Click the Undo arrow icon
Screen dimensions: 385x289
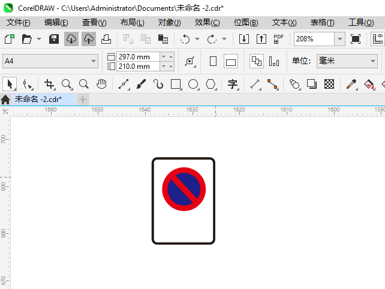[x=185, y=39]
